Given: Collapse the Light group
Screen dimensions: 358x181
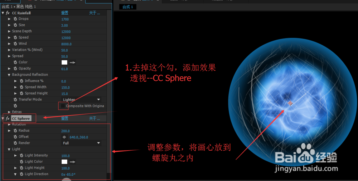Looking at the screenshot, I should [9, 149].
